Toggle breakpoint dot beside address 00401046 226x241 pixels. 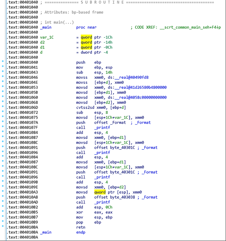(3, 76)
